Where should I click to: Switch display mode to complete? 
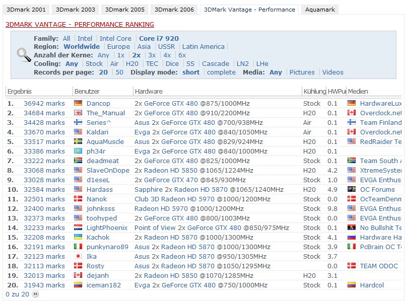coord(221,72)
